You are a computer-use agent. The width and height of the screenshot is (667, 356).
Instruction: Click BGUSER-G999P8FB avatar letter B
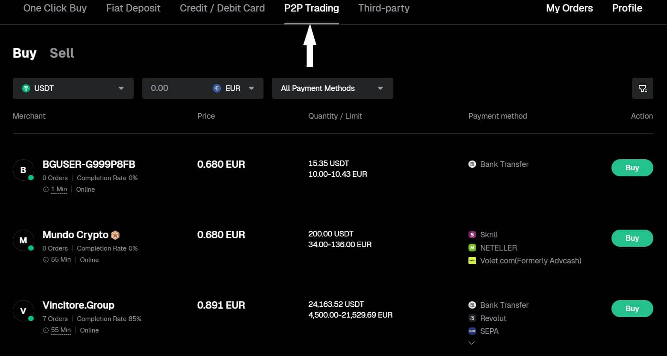(x=23, y=170)
